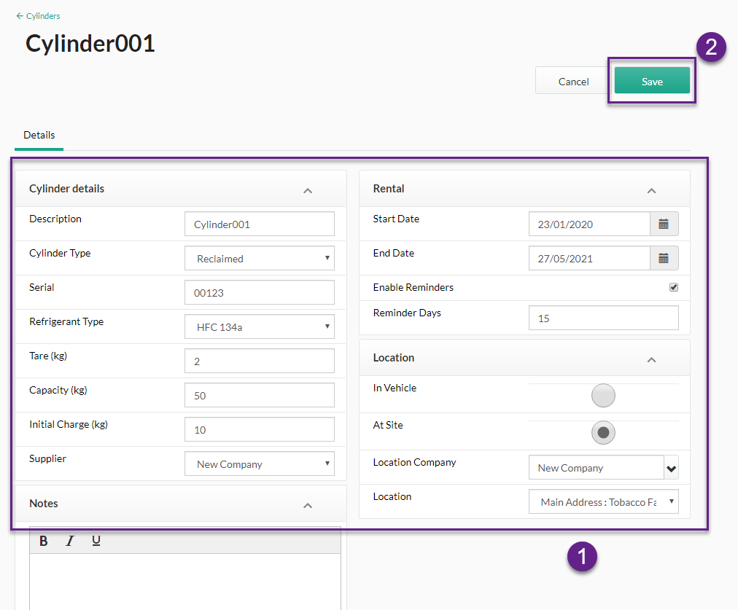The height and width of the screenshot is (610, 738).
Task: Edit the Initial Charge (kg) field
Action: tap(260, 429)
